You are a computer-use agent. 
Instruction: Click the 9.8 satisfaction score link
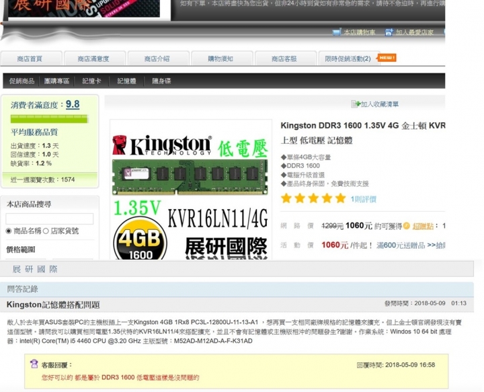73,104
